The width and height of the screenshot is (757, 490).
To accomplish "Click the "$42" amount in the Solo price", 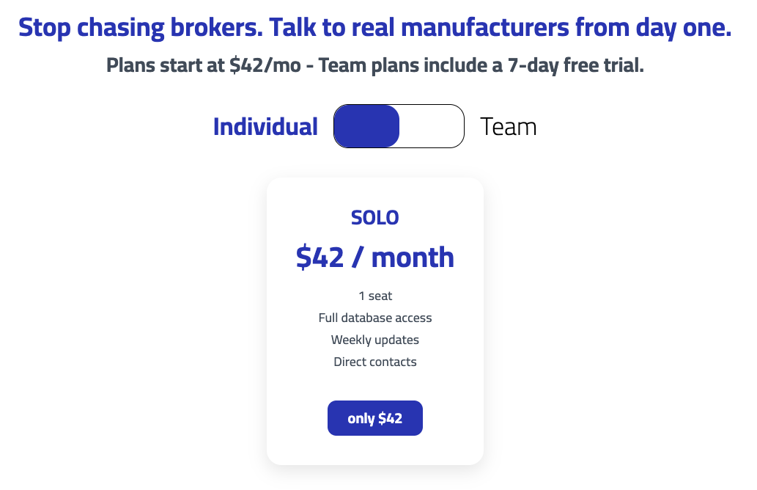I will pos(320,257).
